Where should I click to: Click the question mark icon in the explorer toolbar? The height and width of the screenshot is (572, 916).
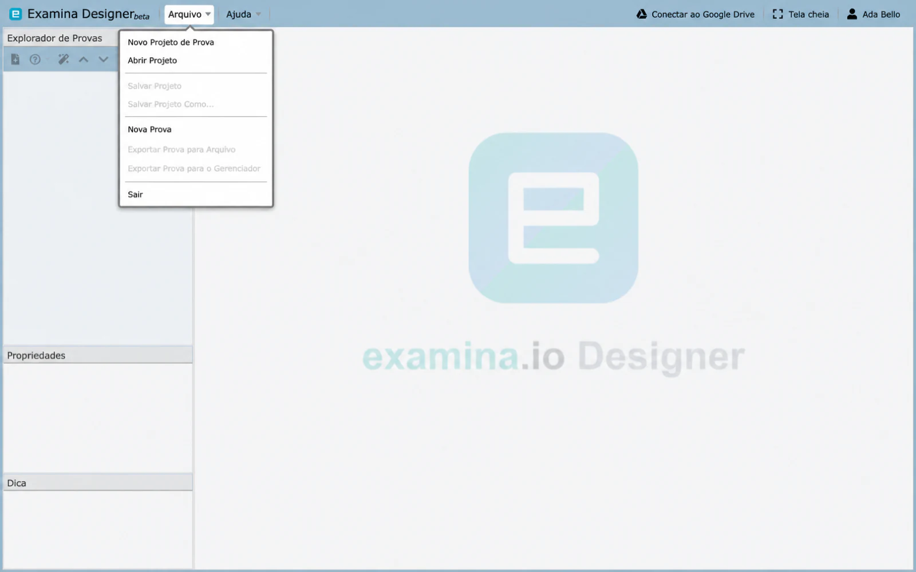click(35, 59)
